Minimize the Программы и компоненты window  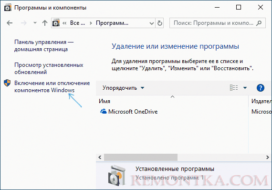point(217,7)
